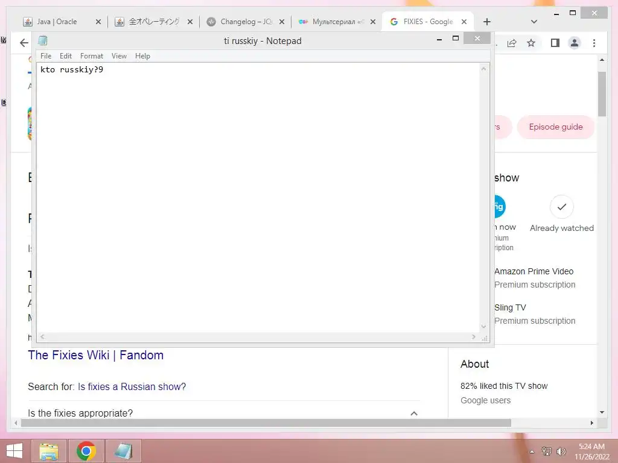
Task: Show hidden system tray icons
Action: [x=532, y=452]
